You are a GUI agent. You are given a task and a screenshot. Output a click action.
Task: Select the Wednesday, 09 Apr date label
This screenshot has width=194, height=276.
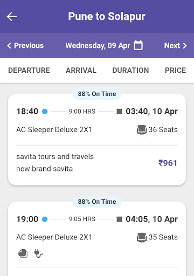pos(98,45)
